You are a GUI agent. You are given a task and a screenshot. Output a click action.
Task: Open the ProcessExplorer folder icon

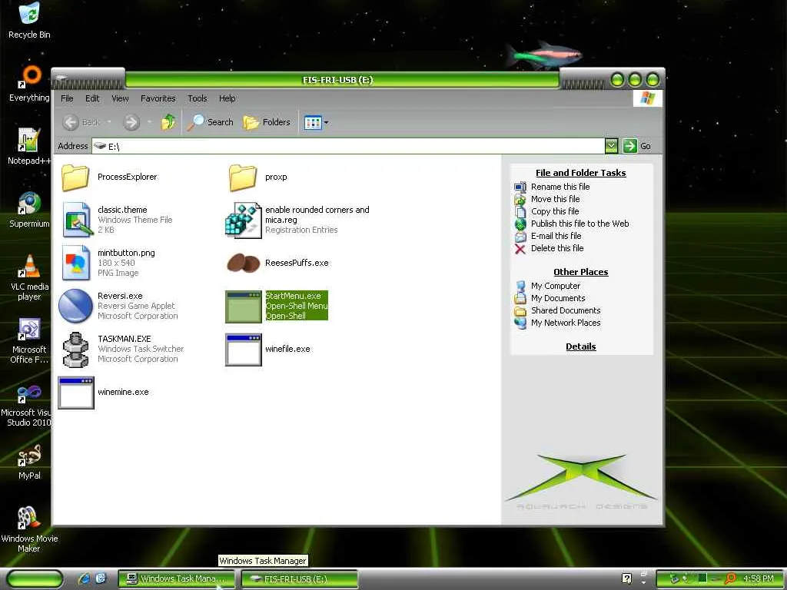tap(76, 177)
